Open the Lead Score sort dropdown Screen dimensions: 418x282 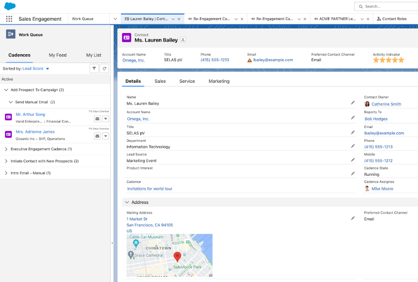click(x=47, y=69)
